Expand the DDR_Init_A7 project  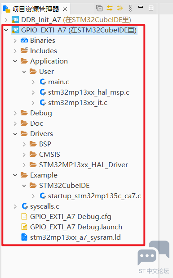point(6,20)
